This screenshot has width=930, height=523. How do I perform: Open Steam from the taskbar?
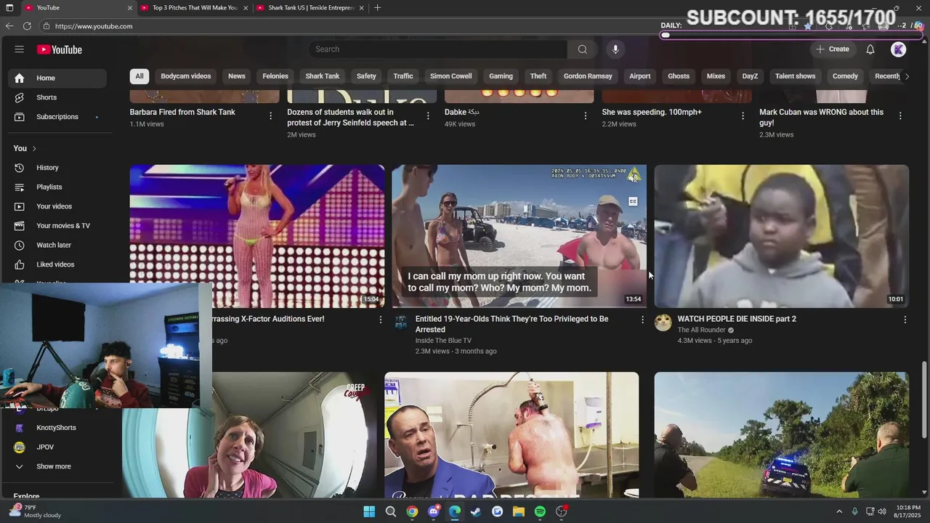(x=476, y=511)
